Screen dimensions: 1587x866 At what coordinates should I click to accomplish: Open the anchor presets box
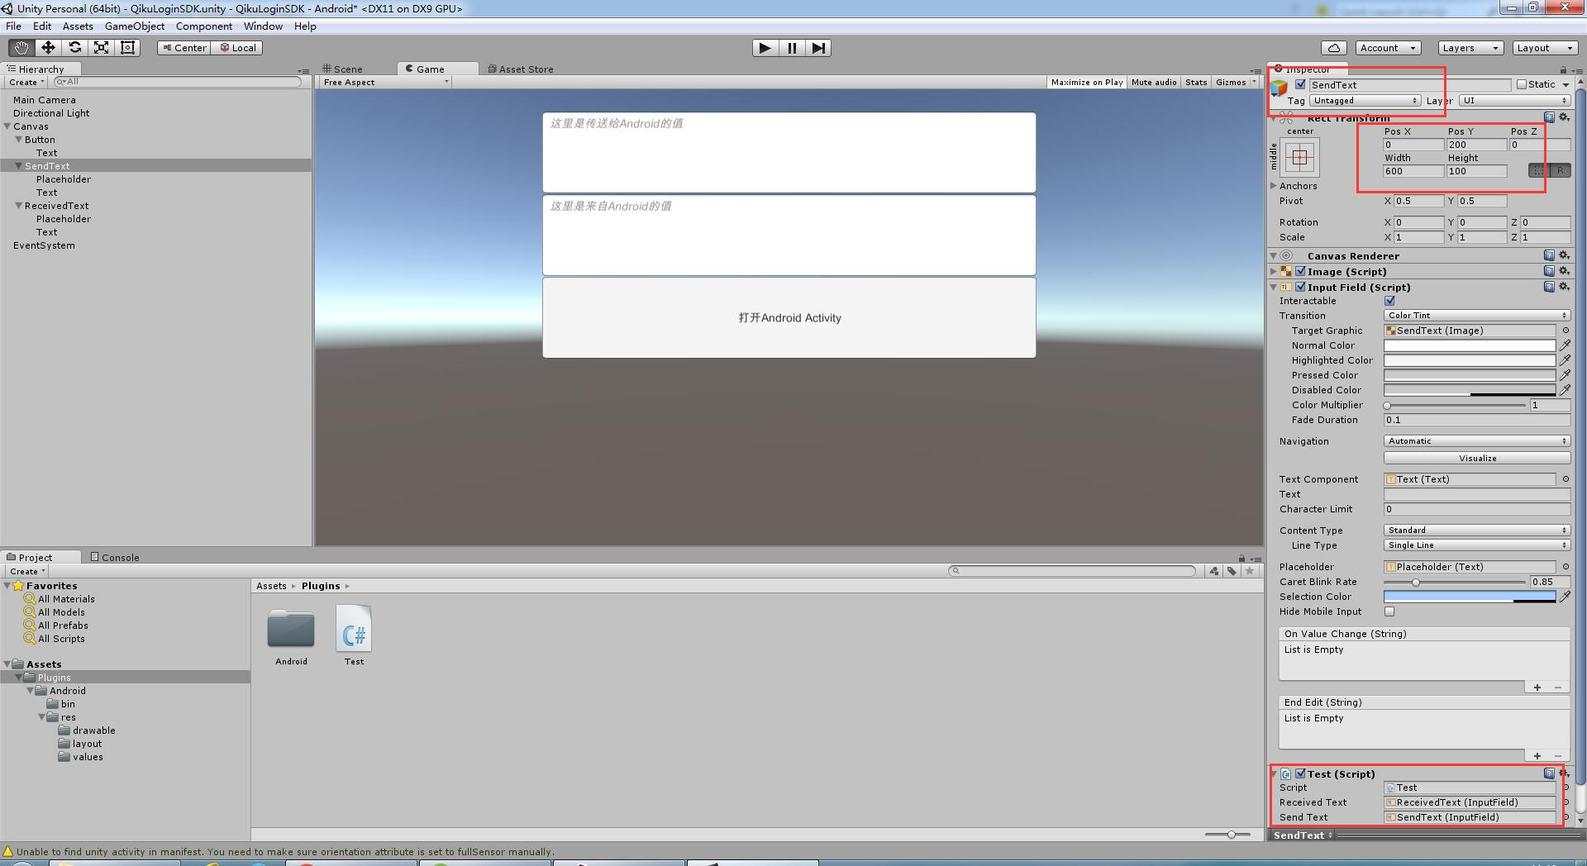pyautogui.click(x=1299, y=157)
